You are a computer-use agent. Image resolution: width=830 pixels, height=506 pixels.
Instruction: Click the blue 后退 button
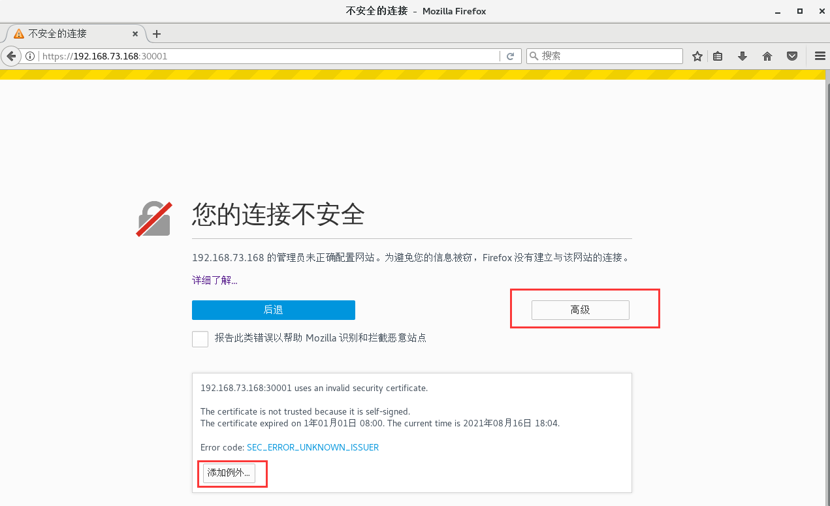tap(274, 310)
